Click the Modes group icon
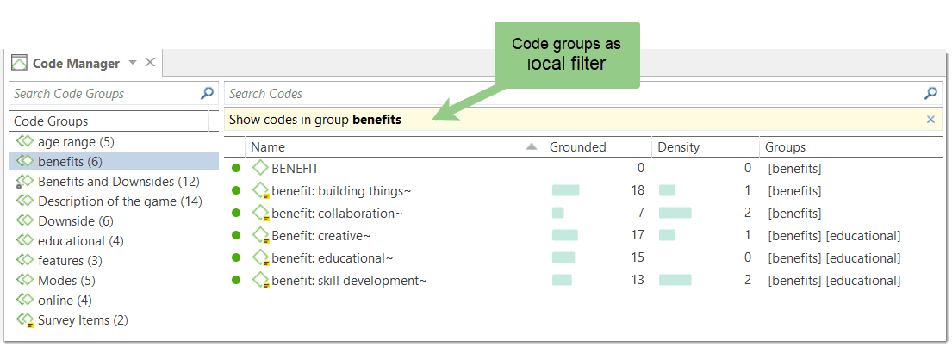Image resolution: width=952 pixels, height=347 pixels. [x=24, y=281]
